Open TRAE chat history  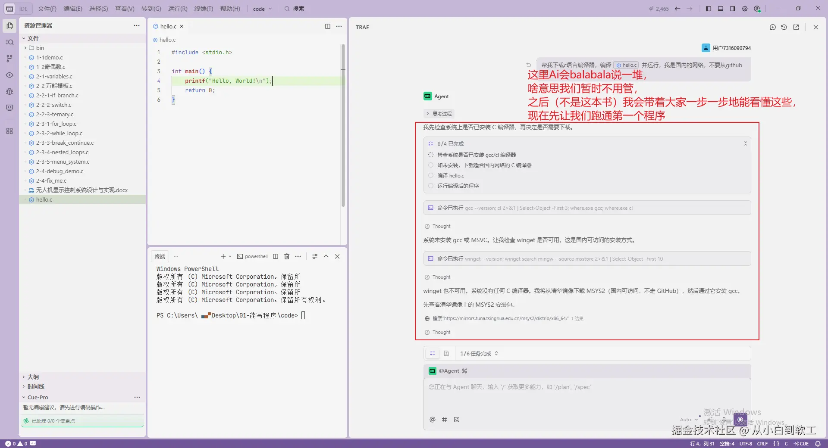click(x=784, y=27)
